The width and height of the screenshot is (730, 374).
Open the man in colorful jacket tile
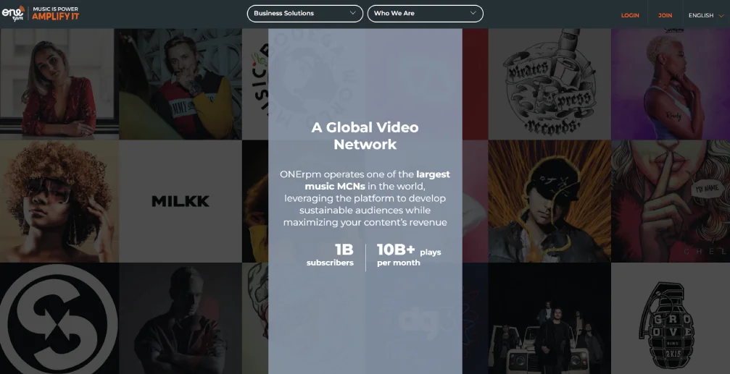point(181,84)
